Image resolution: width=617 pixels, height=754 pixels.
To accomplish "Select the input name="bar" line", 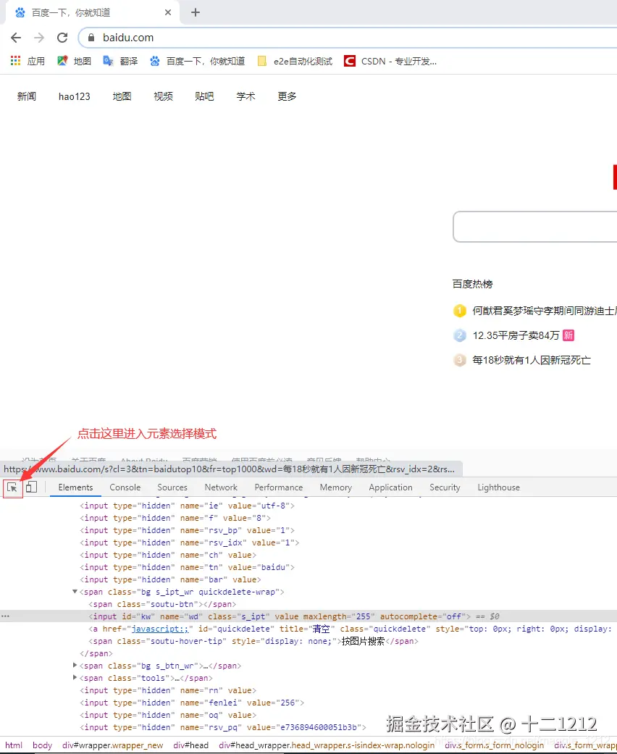I will point(170,579).
